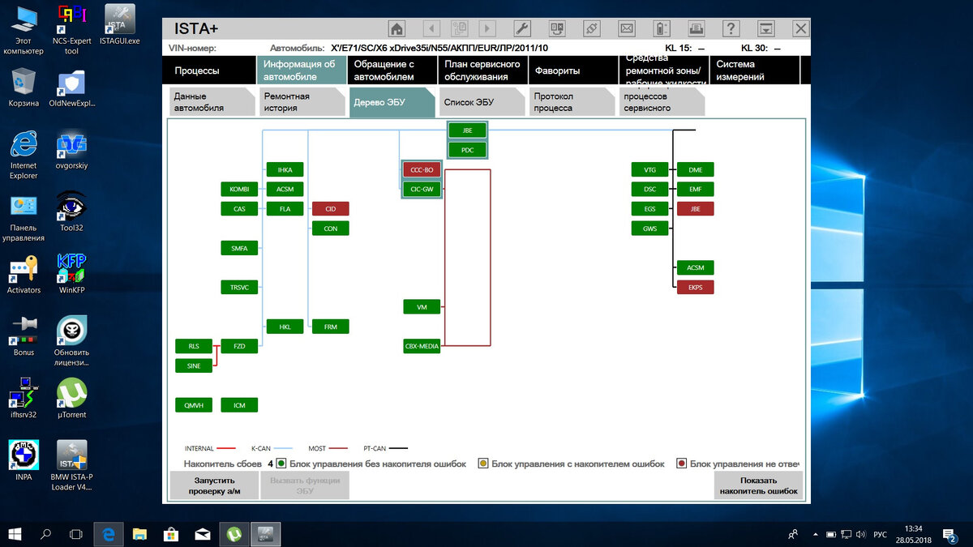Select the KOMBI control unit
973x547 pixels.
[x=239, y=189]
